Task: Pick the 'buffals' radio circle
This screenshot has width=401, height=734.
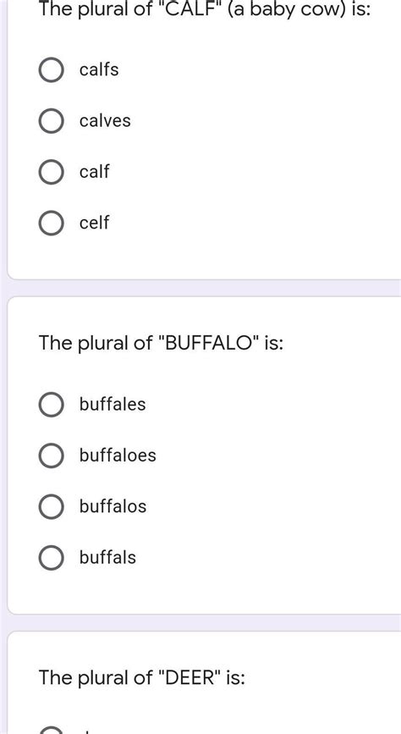Action: pyautogui.click(x=51, y=558)
